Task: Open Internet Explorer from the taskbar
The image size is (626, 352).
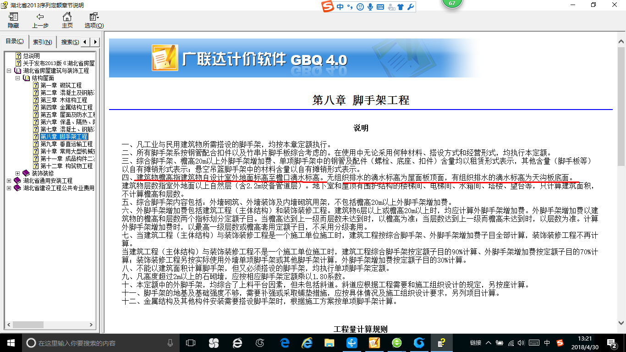Action: 307,342
